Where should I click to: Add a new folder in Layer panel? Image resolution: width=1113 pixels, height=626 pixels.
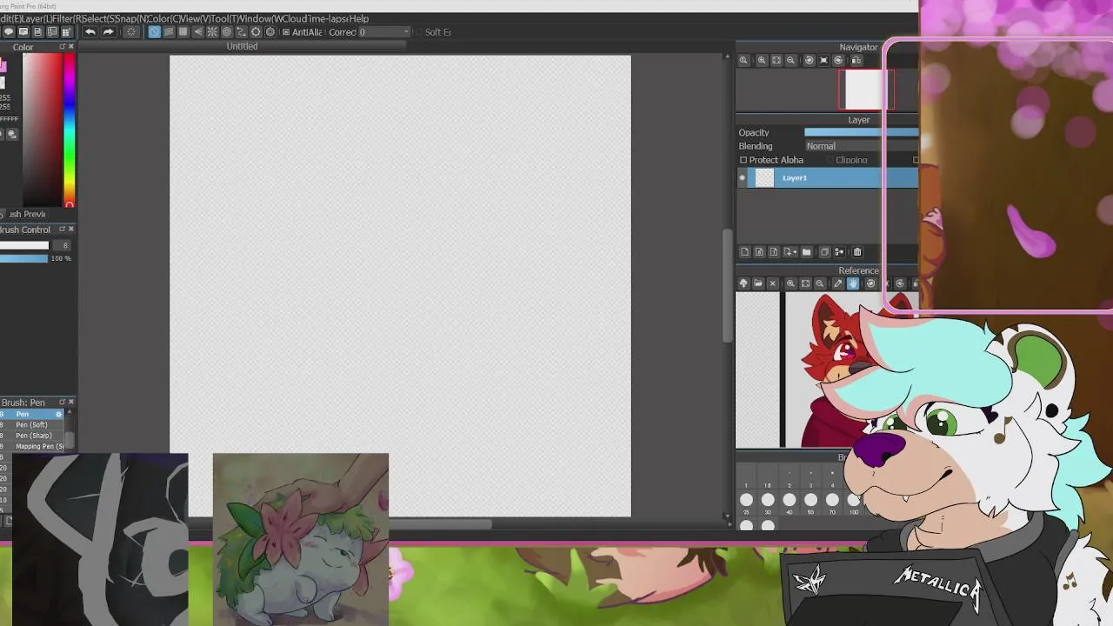click(x=806, y=252)
